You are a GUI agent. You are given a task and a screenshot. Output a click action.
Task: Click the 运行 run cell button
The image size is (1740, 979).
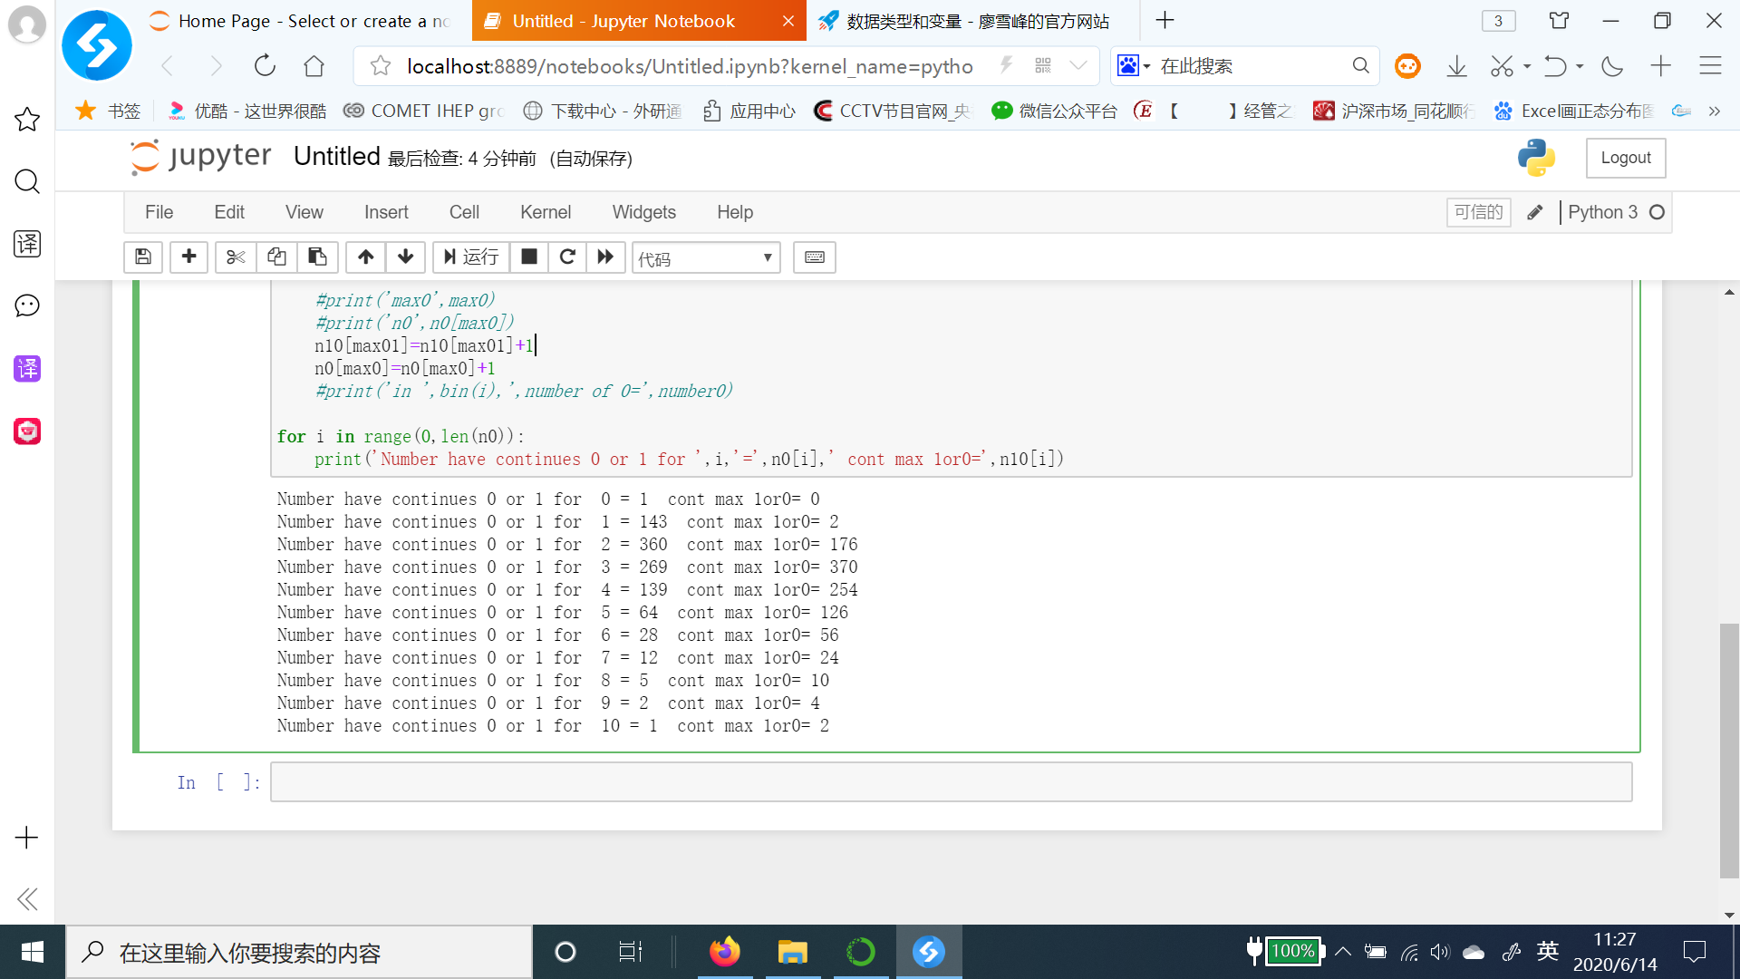pyautogui.click(x=471, y=257)
